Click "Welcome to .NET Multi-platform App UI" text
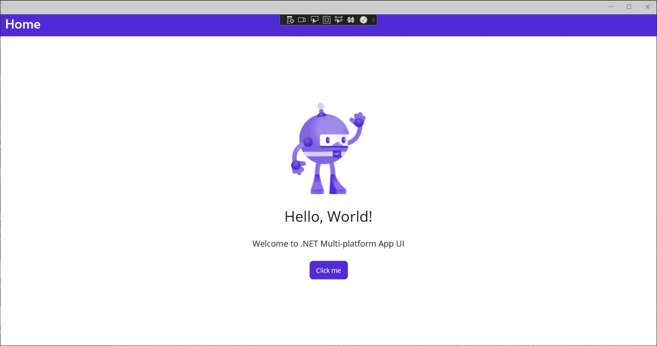Screen dimensions: 657x346 tap(328, 244)
